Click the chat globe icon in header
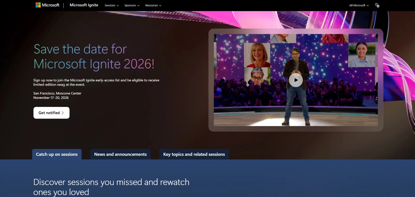 coord(377,5)
